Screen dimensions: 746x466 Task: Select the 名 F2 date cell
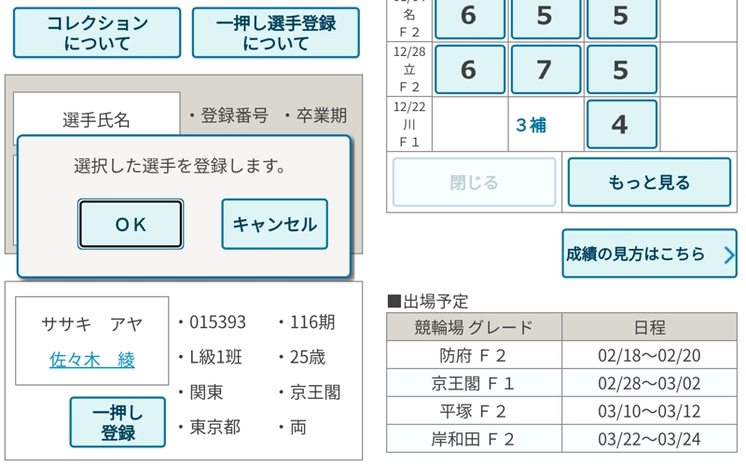click(409, 20)
